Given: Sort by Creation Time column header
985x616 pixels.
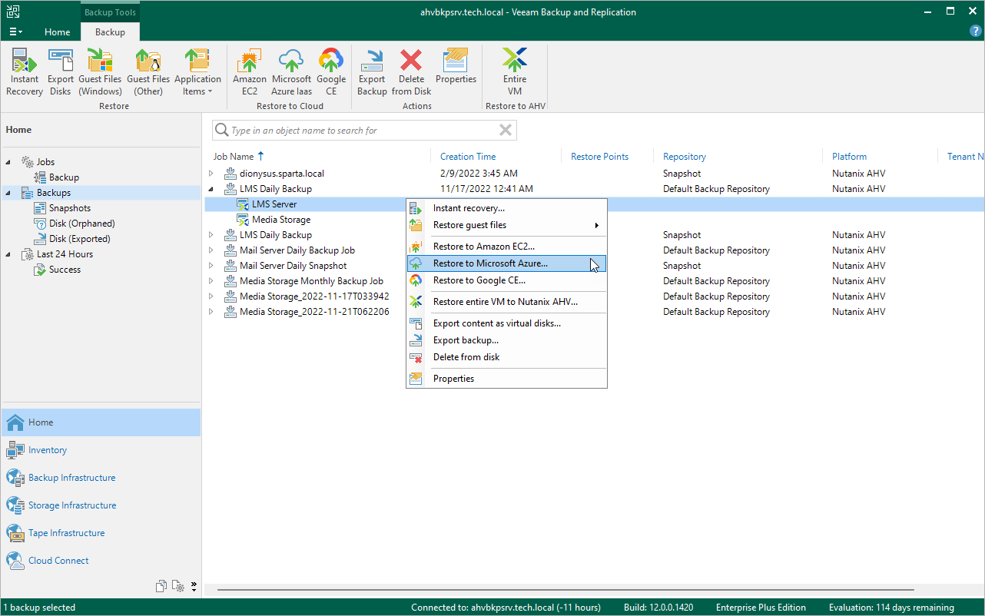Looking at the screenshot, I should [468, 157].
